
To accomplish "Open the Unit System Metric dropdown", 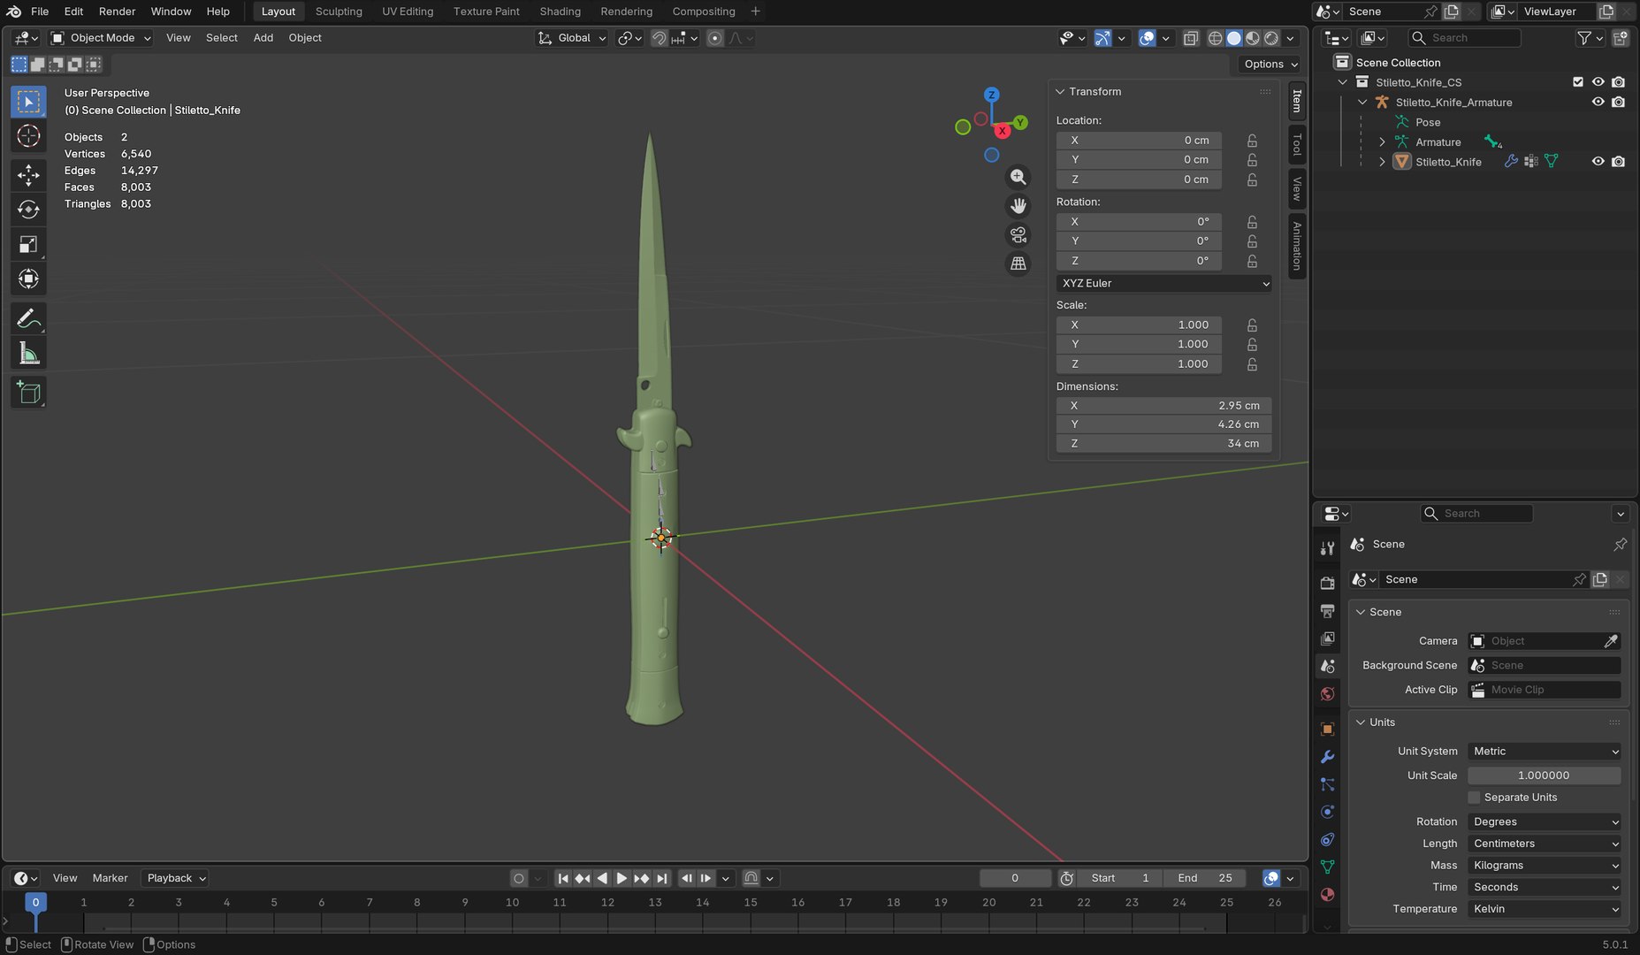I will tap(1545, 752).
